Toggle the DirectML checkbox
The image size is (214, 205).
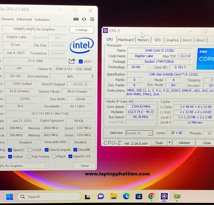[x=75, y=150]
